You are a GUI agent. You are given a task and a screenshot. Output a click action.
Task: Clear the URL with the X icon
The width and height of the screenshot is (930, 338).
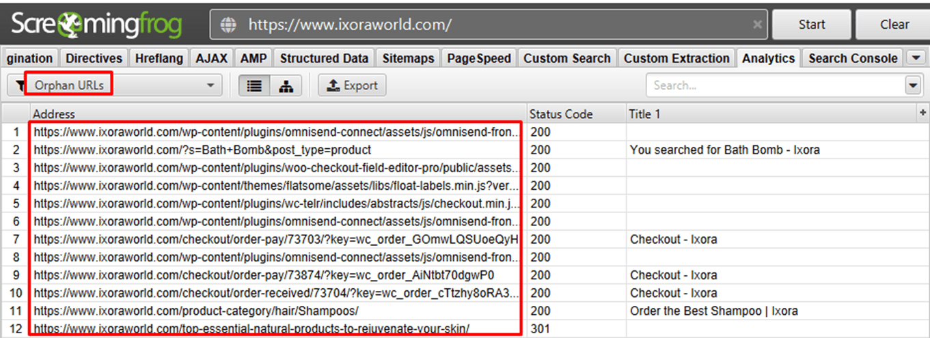coord(756,25)
